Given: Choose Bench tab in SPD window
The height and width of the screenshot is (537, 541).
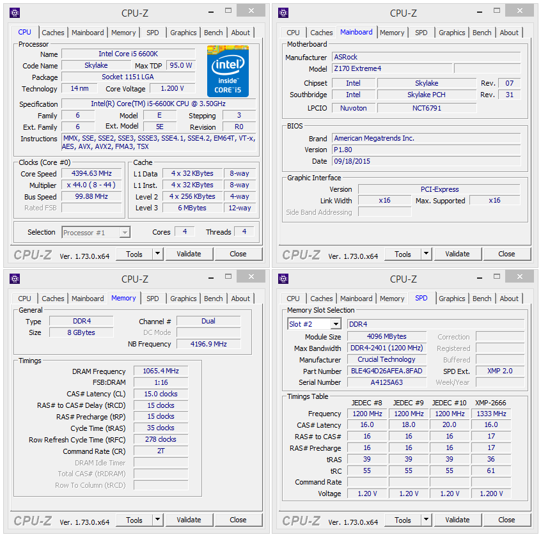Looking at the screenshot, I should (482, 299).
